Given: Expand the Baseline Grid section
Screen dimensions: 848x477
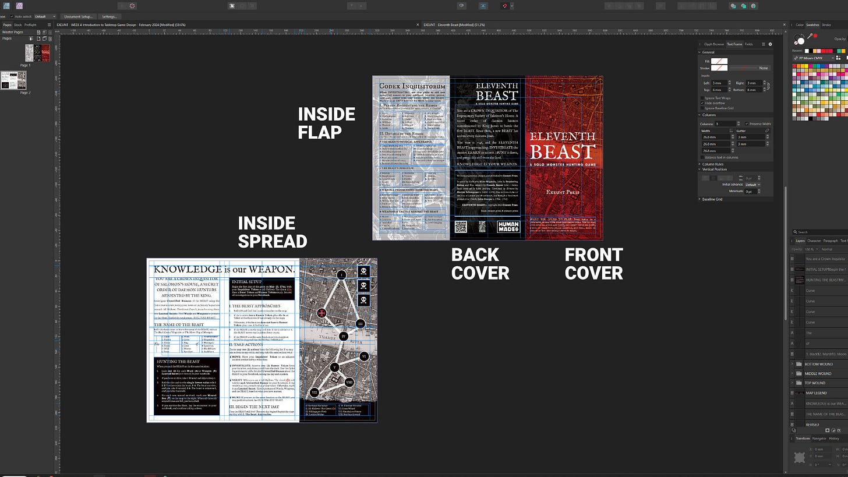Looking at the screenshot, I should click(x=699, y=199).
